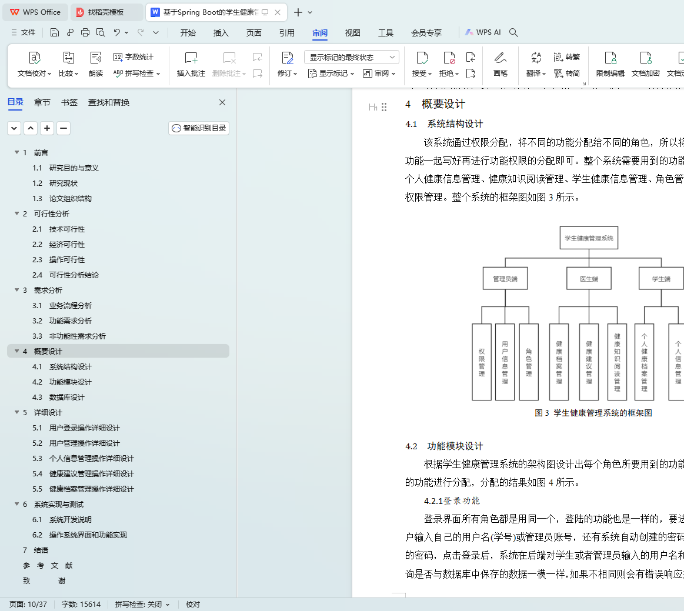Select the 画笔 pen tool

(501, 64)
